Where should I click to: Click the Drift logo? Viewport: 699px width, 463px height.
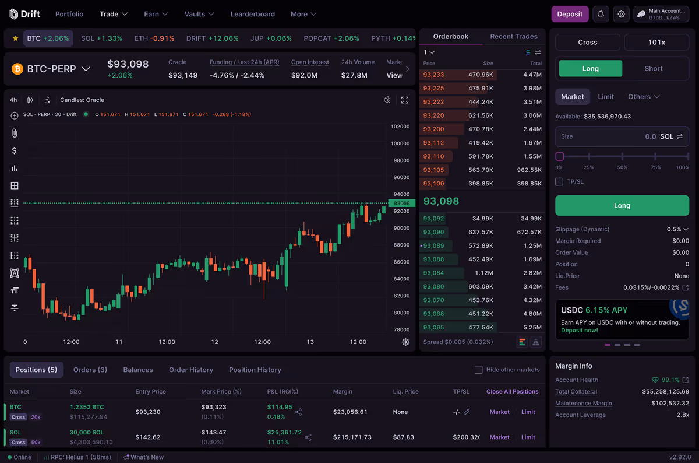[x=24, y=14]
